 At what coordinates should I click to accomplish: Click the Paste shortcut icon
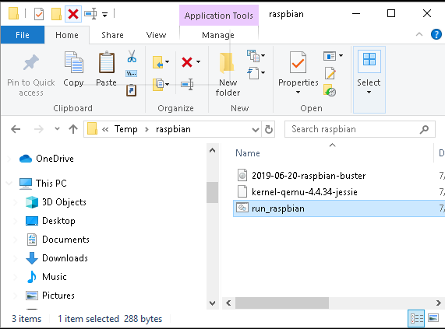click(x=132, y=90)
